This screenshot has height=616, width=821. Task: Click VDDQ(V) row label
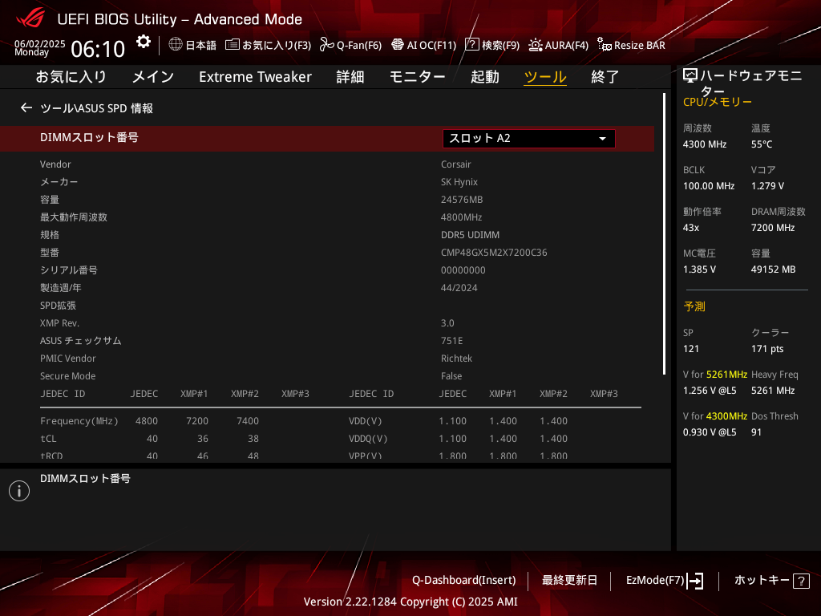(368, 439)
